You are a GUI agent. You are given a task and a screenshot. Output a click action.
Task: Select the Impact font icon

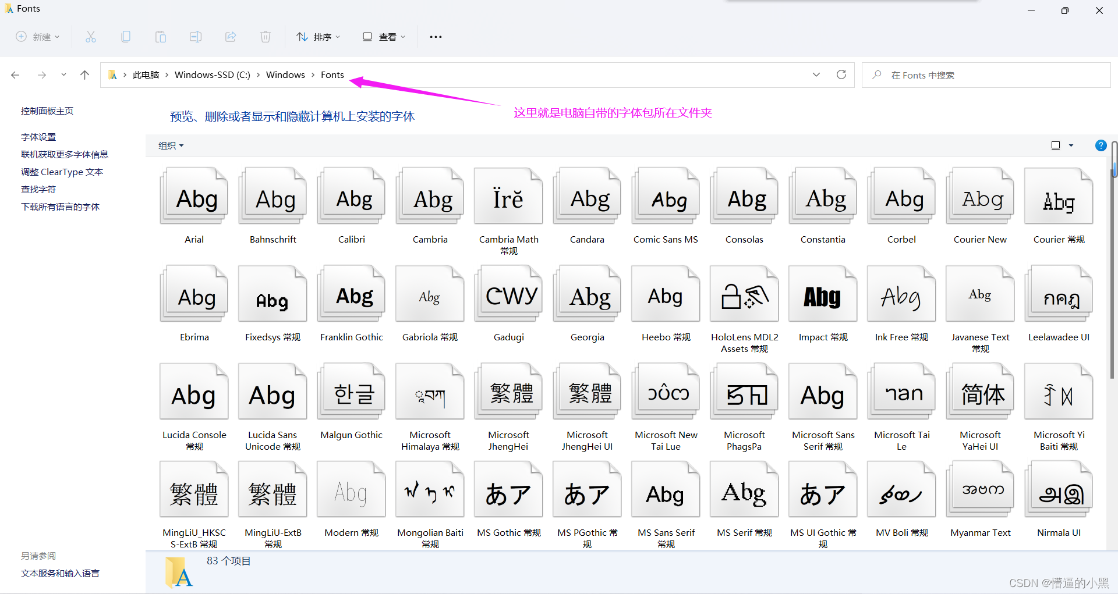823,294
